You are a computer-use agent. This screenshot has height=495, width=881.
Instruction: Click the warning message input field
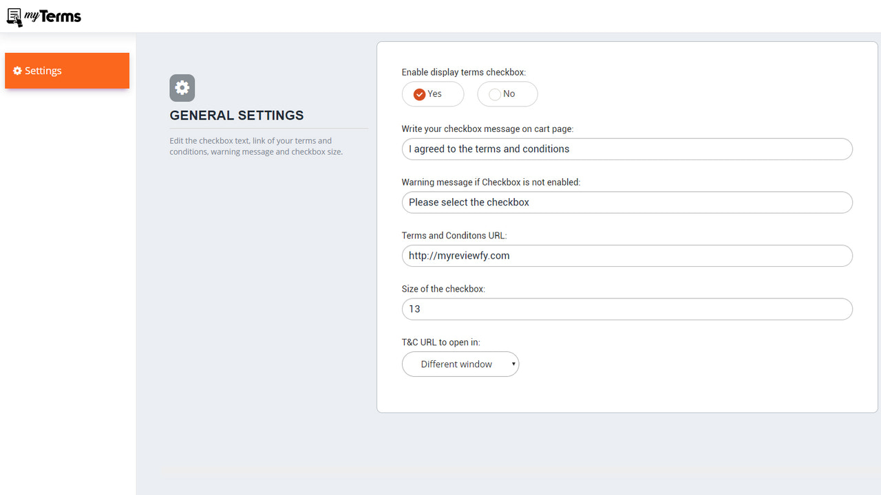(626, 202)
